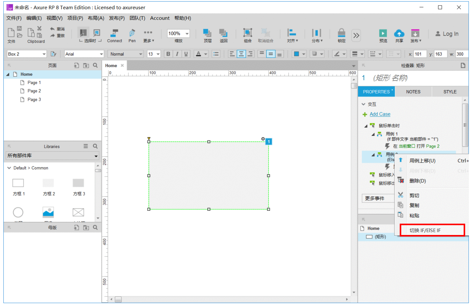Close the Home canvas tab
Image resolution: width=475 pixels, height=308 pixels.
122,65
